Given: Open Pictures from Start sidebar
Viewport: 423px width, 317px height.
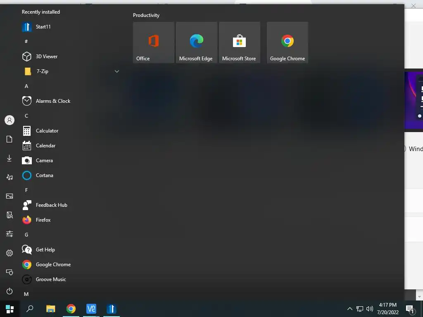Looking at the screenshot, I should coord(10,196).
